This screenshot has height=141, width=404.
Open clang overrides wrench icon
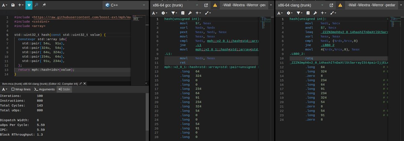pos(315,13)
